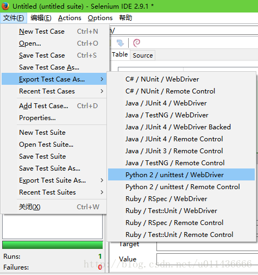Export as Ruby / Test::Unit / Remote Control
The image size is (258, 275).
pos(181,235)
